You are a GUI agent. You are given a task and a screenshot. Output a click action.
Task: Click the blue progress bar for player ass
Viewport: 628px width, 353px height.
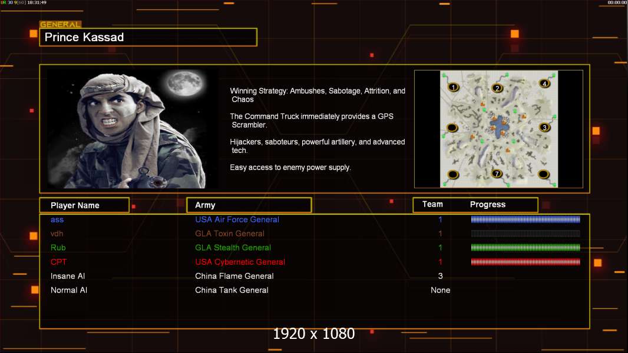pyautogui.click(x=525, y=219)
